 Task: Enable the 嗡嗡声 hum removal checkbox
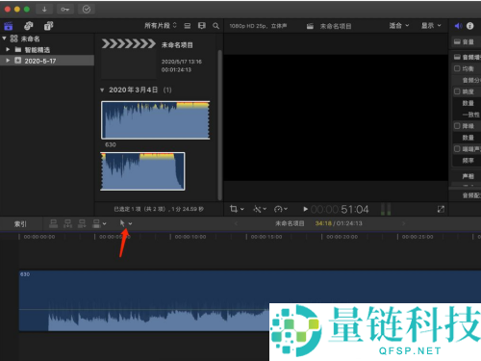point(457,149)
